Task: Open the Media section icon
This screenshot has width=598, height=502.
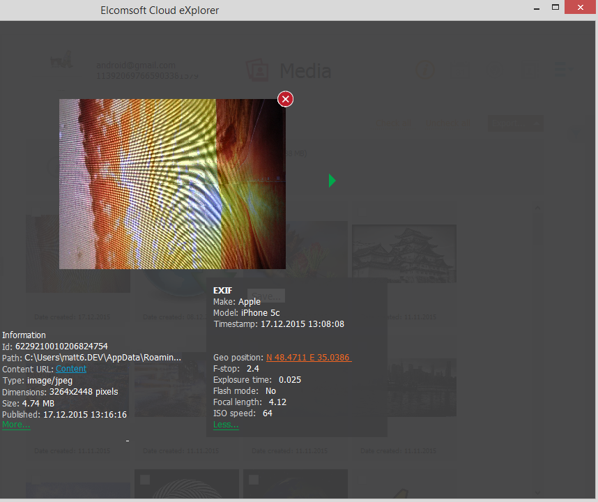Action: pyautogui.click(x=257, y=70)
